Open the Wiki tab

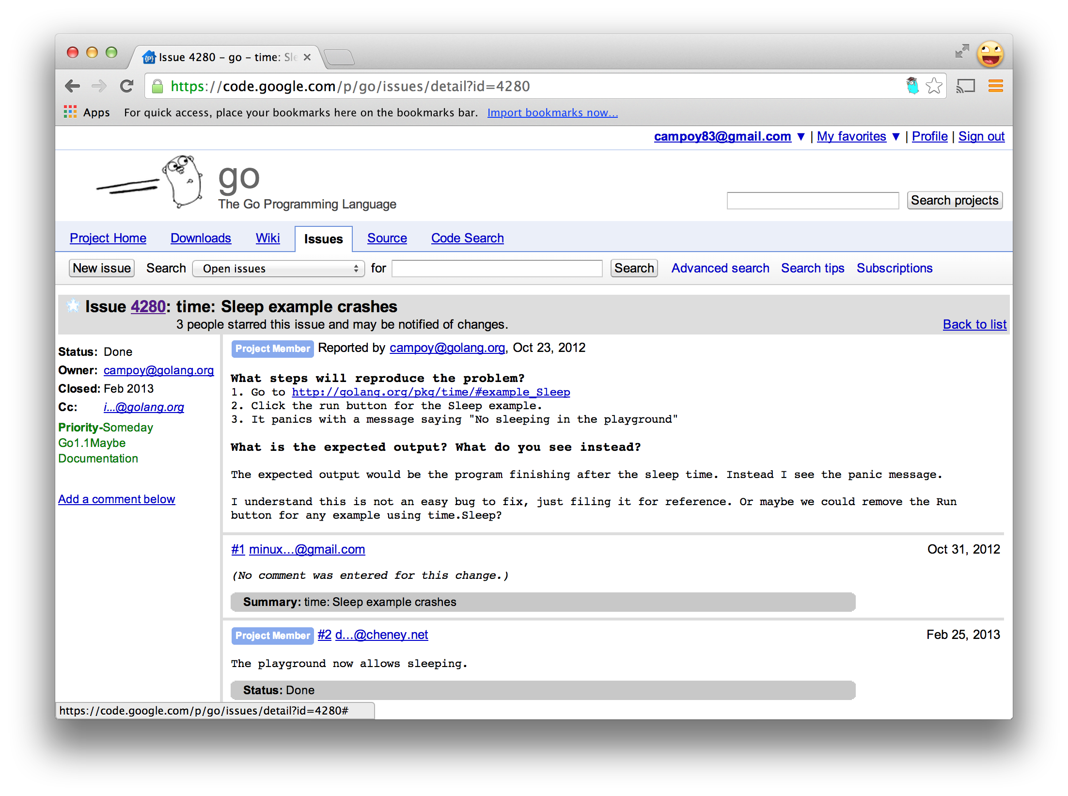[x=267, y=238]
